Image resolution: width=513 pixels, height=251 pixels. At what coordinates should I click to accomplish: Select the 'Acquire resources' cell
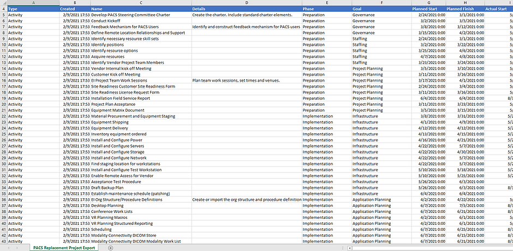[141, 57]
